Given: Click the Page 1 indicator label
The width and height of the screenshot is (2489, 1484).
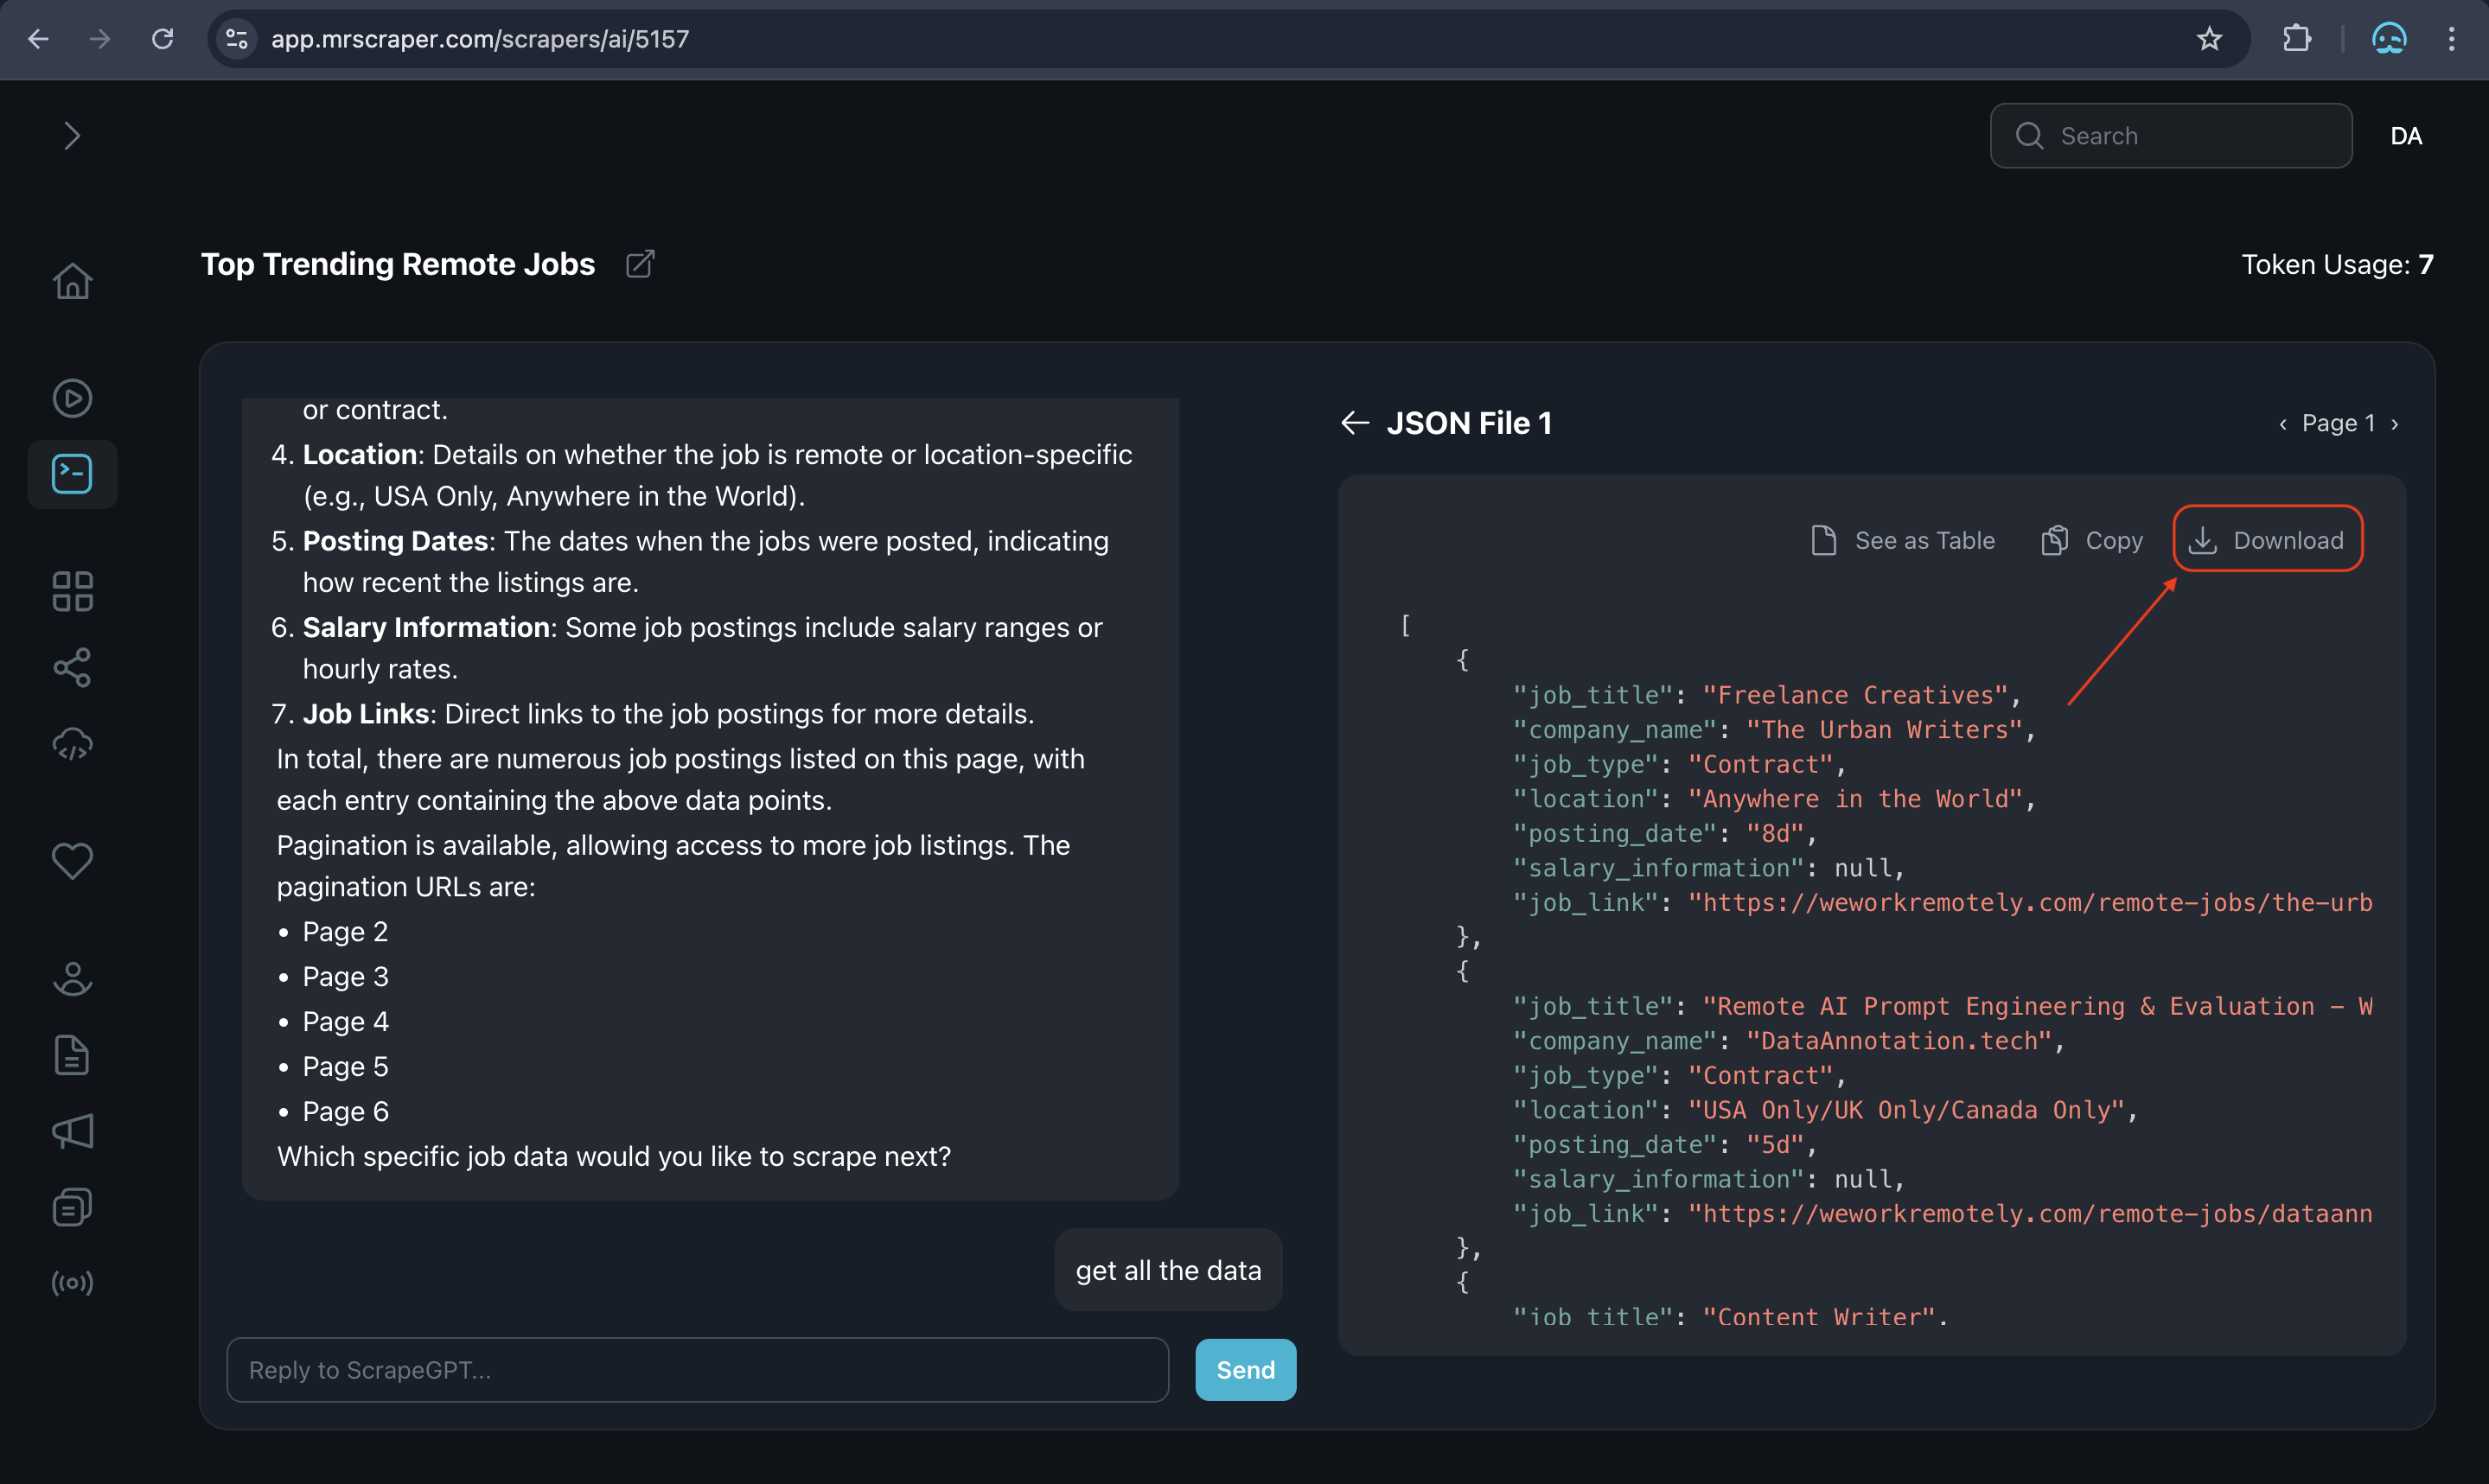Looking at the screenshot, I should (2338, 424).
